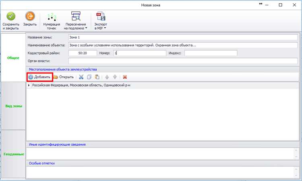Image resolution: width=302 pixels, height=181 pixels.
Task: Switch to the Вид зоны tab
Action: click(13, 106)
